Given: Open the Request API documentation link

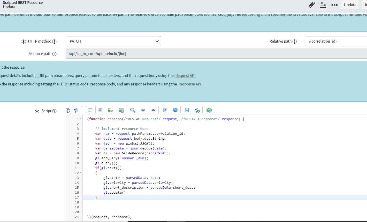Looking at the screenshot, I should point(185,76).
